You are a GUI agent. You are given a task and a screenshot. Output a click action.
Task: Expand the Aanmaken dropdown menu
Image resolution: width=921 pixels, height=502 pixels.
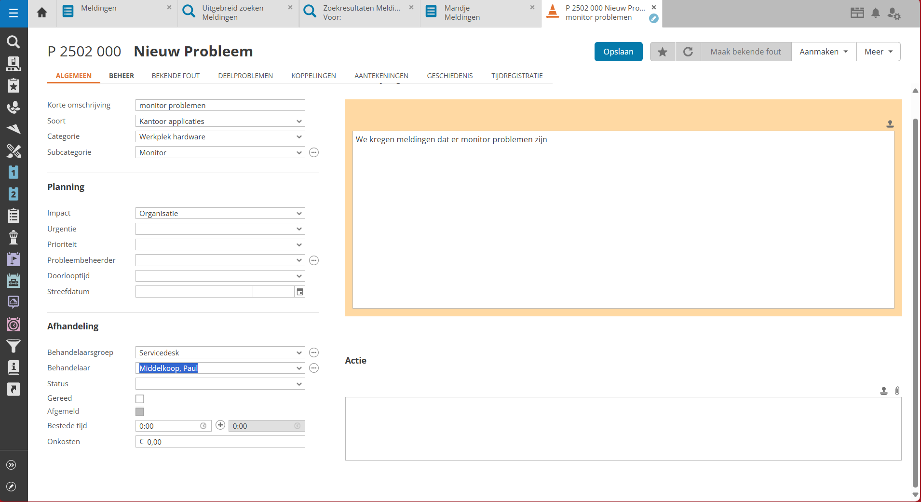823,52
